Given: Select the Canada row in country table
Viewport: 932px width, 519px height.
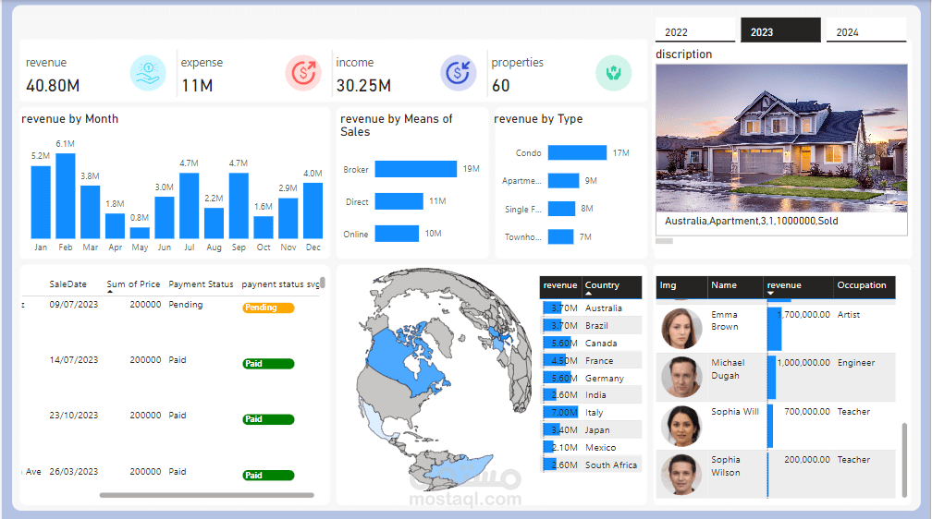Looking at the screenshot, I should coord(591,344).
